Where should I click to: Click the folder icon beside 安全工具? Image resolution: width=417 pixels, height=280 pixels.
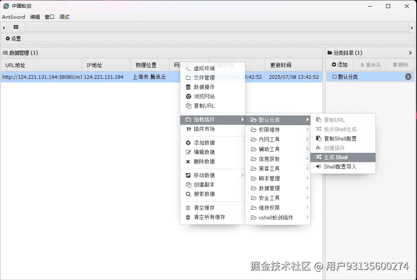pyautogui.click(x=254, y=198)
